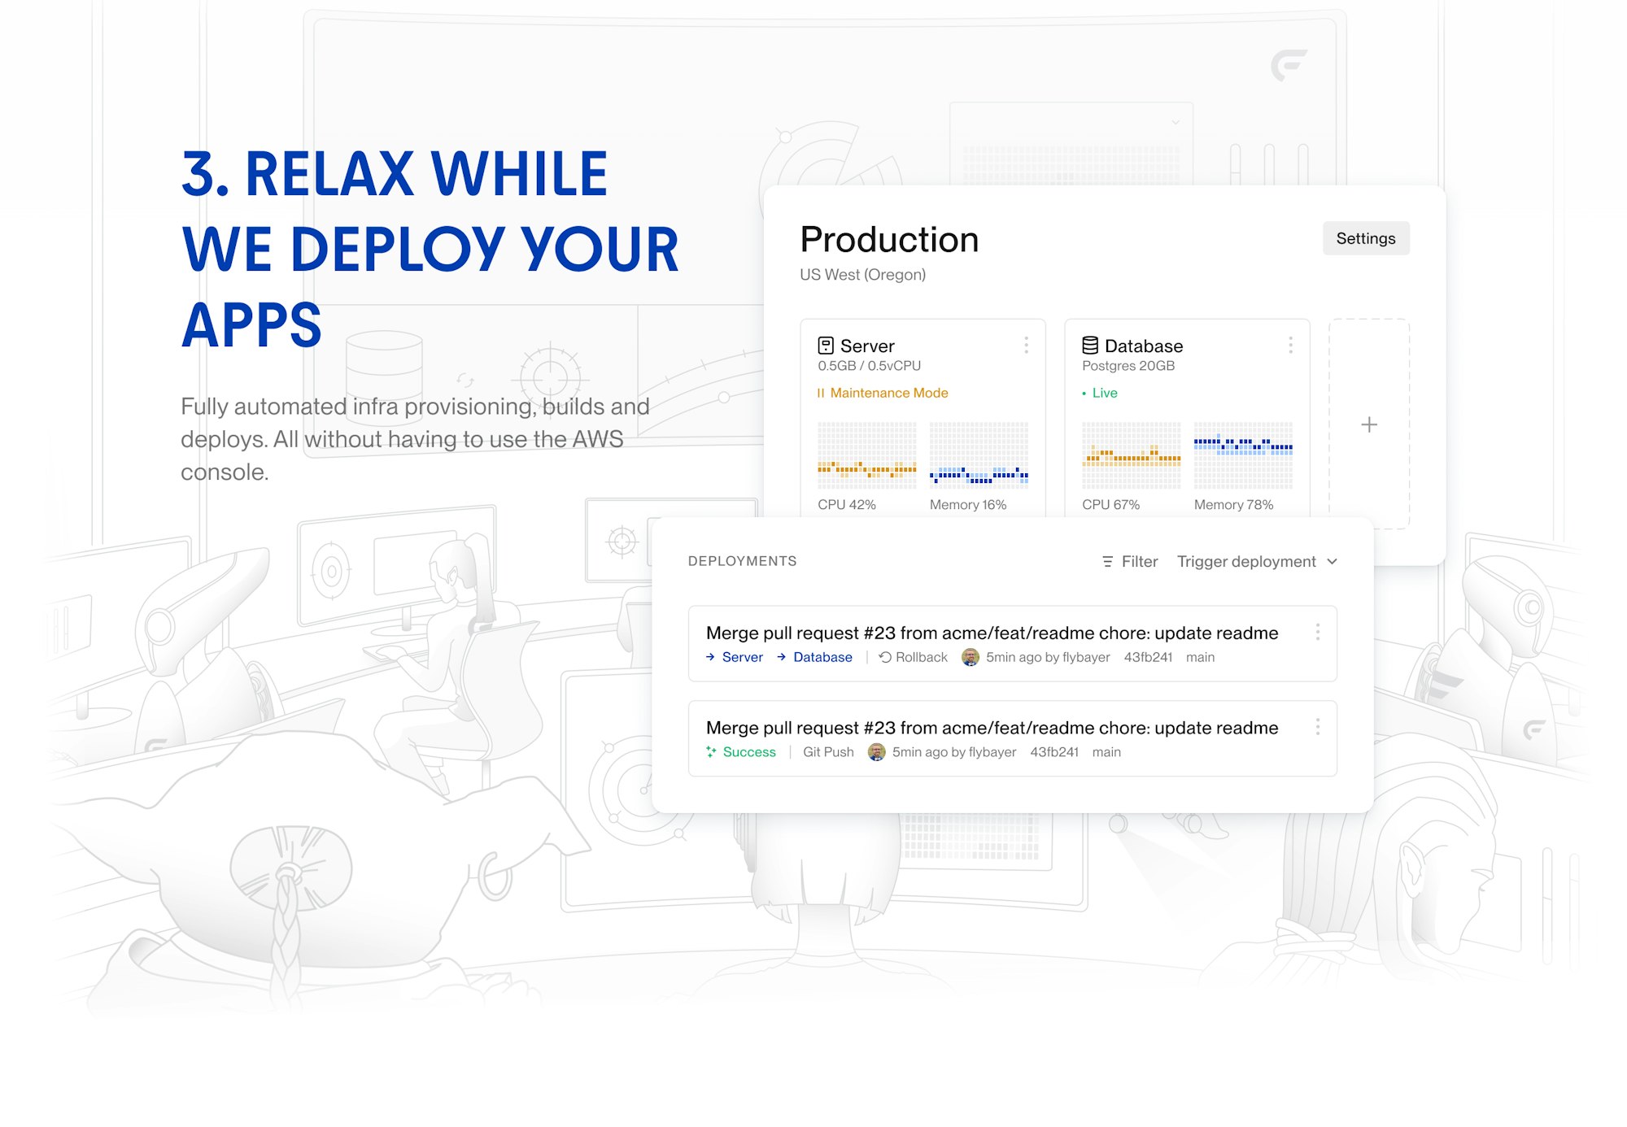The image size is (1627, 1127).
Task: Click the US West (Oregon) region text
Action: pos(862,275)
